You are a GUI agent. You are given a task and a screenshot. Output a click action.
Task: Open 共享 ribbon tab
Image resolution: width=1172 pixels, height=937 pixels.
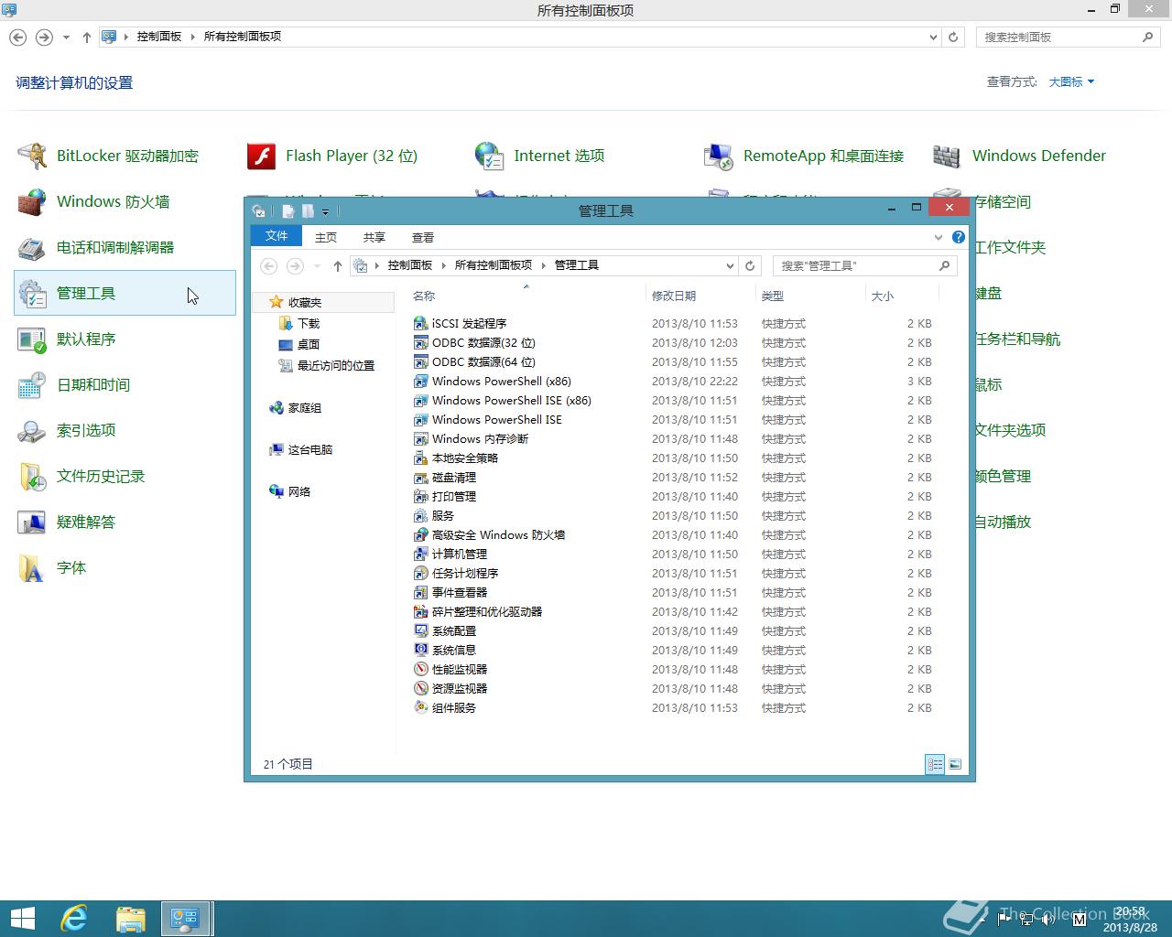pos(374,237)
